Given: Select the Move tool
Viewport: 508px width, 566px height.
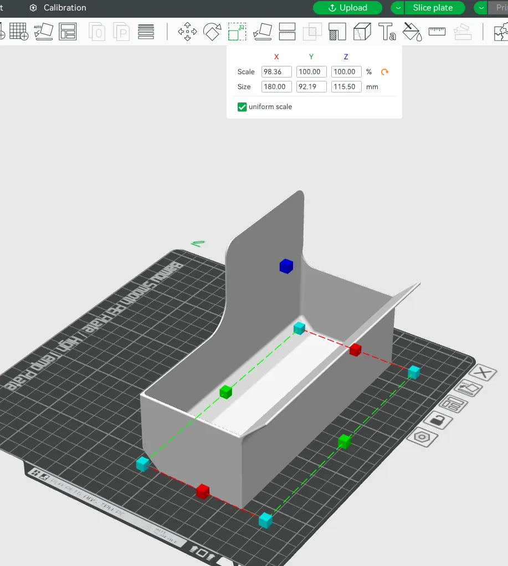Looking at the screenshot, I should [187, 32].
